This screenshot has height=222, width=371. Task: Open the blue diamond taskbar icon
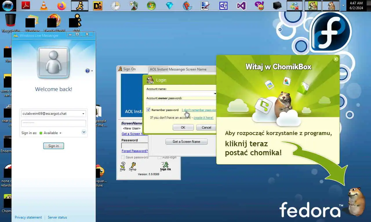[x=169, y=5]
